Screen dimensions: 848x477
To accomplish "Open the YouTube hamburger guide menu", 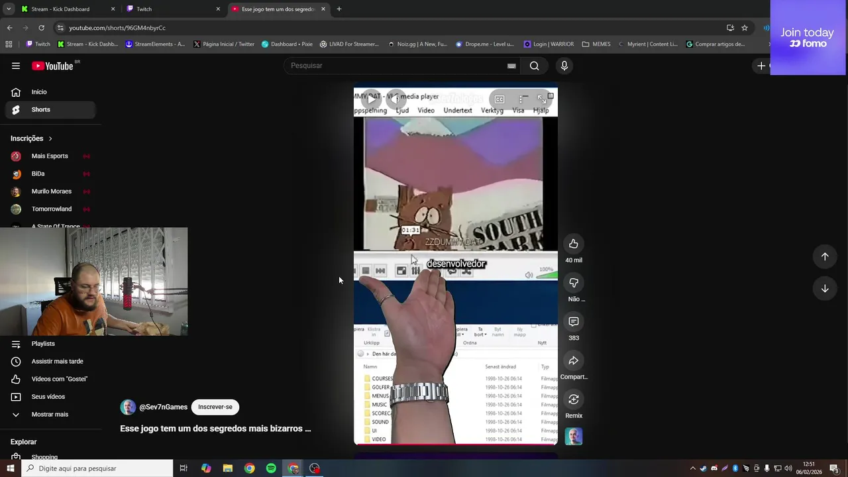I will pos(16,66).
